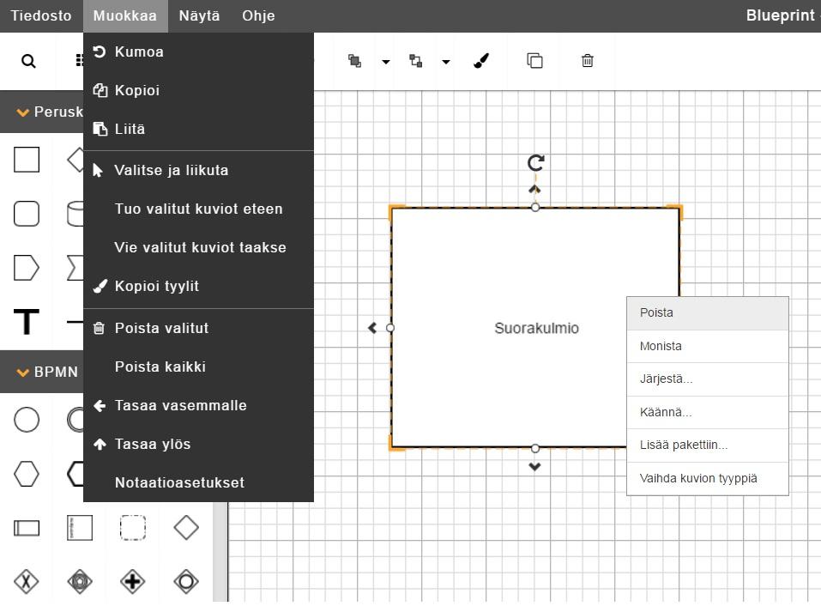Screen dimensions: 821x606
Task: Pick the plain square rectangle shape in the palette
Action: point(27,160)
